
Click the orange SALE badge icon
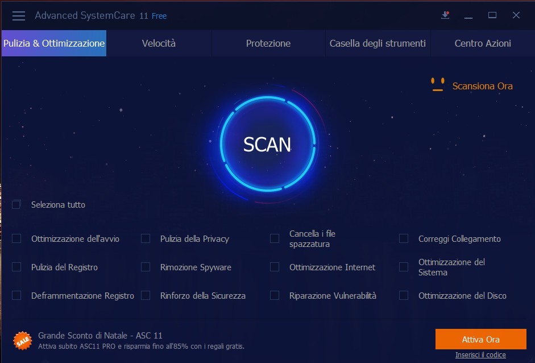click(23, 340)
